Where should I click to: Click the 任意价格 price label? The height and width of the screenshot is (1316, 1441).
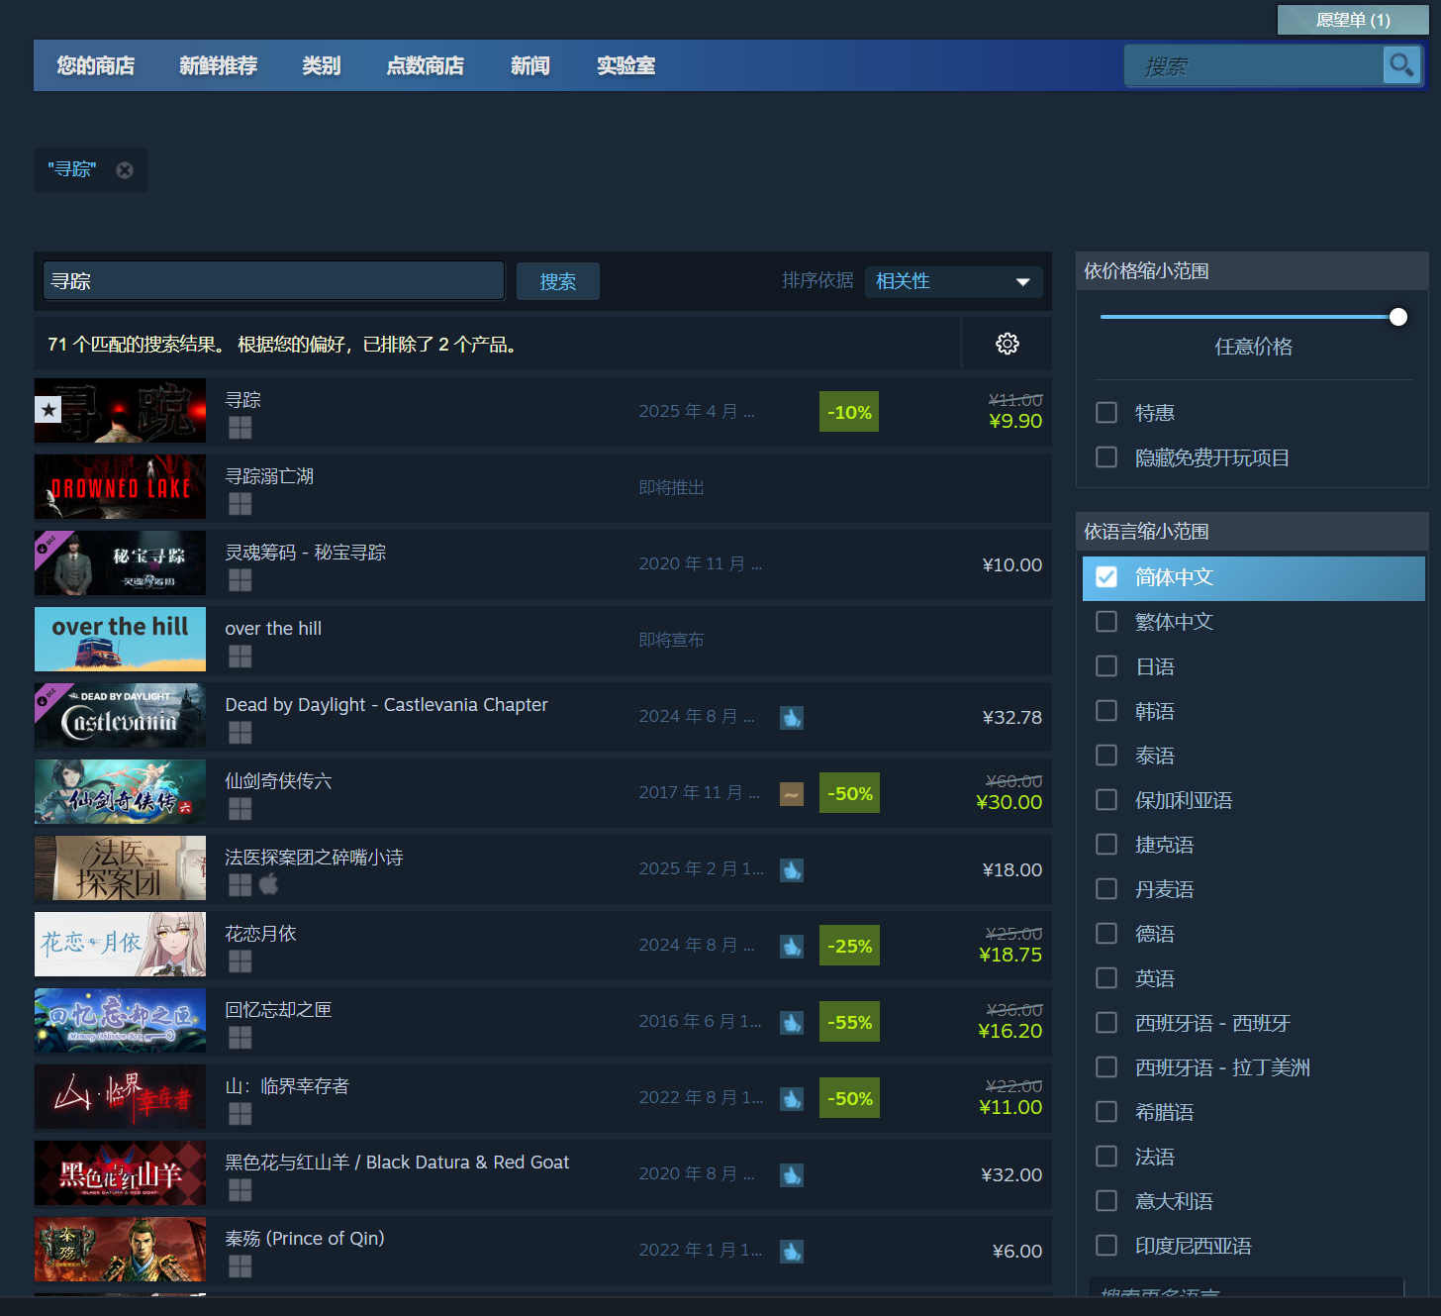click(x=1253, y=347)
